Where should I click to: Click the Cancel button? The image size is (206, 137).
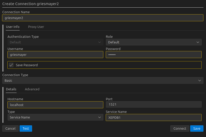click(x=10, y=128)
